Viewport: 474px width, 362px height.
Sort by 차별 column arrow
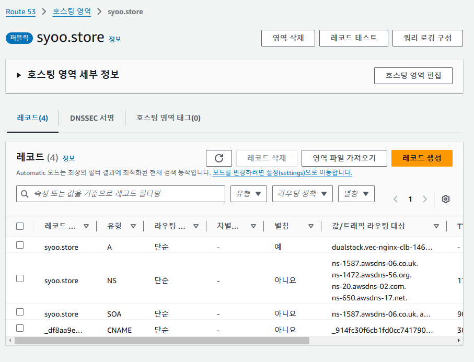point(253,226)
